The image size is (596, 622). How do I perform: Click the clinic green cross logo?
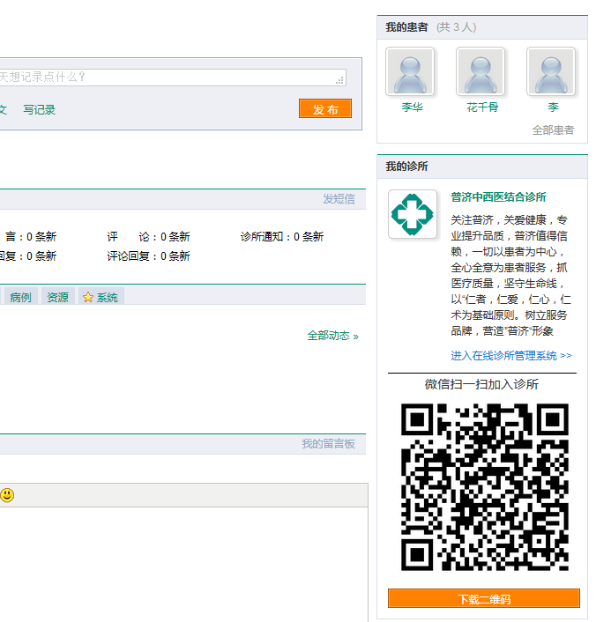tap(413, 214)
